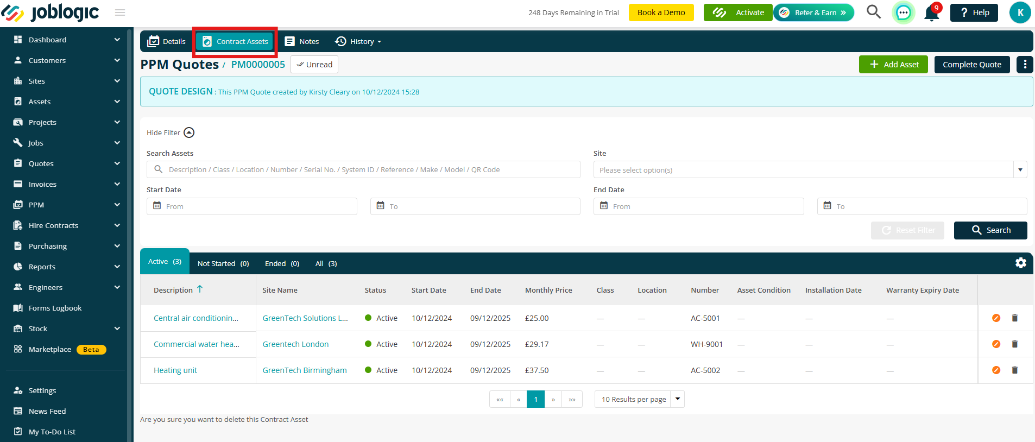Open My To-Do List in sidebar
1035x442 pixels.
pyautogui.click(x=52, y=432)
